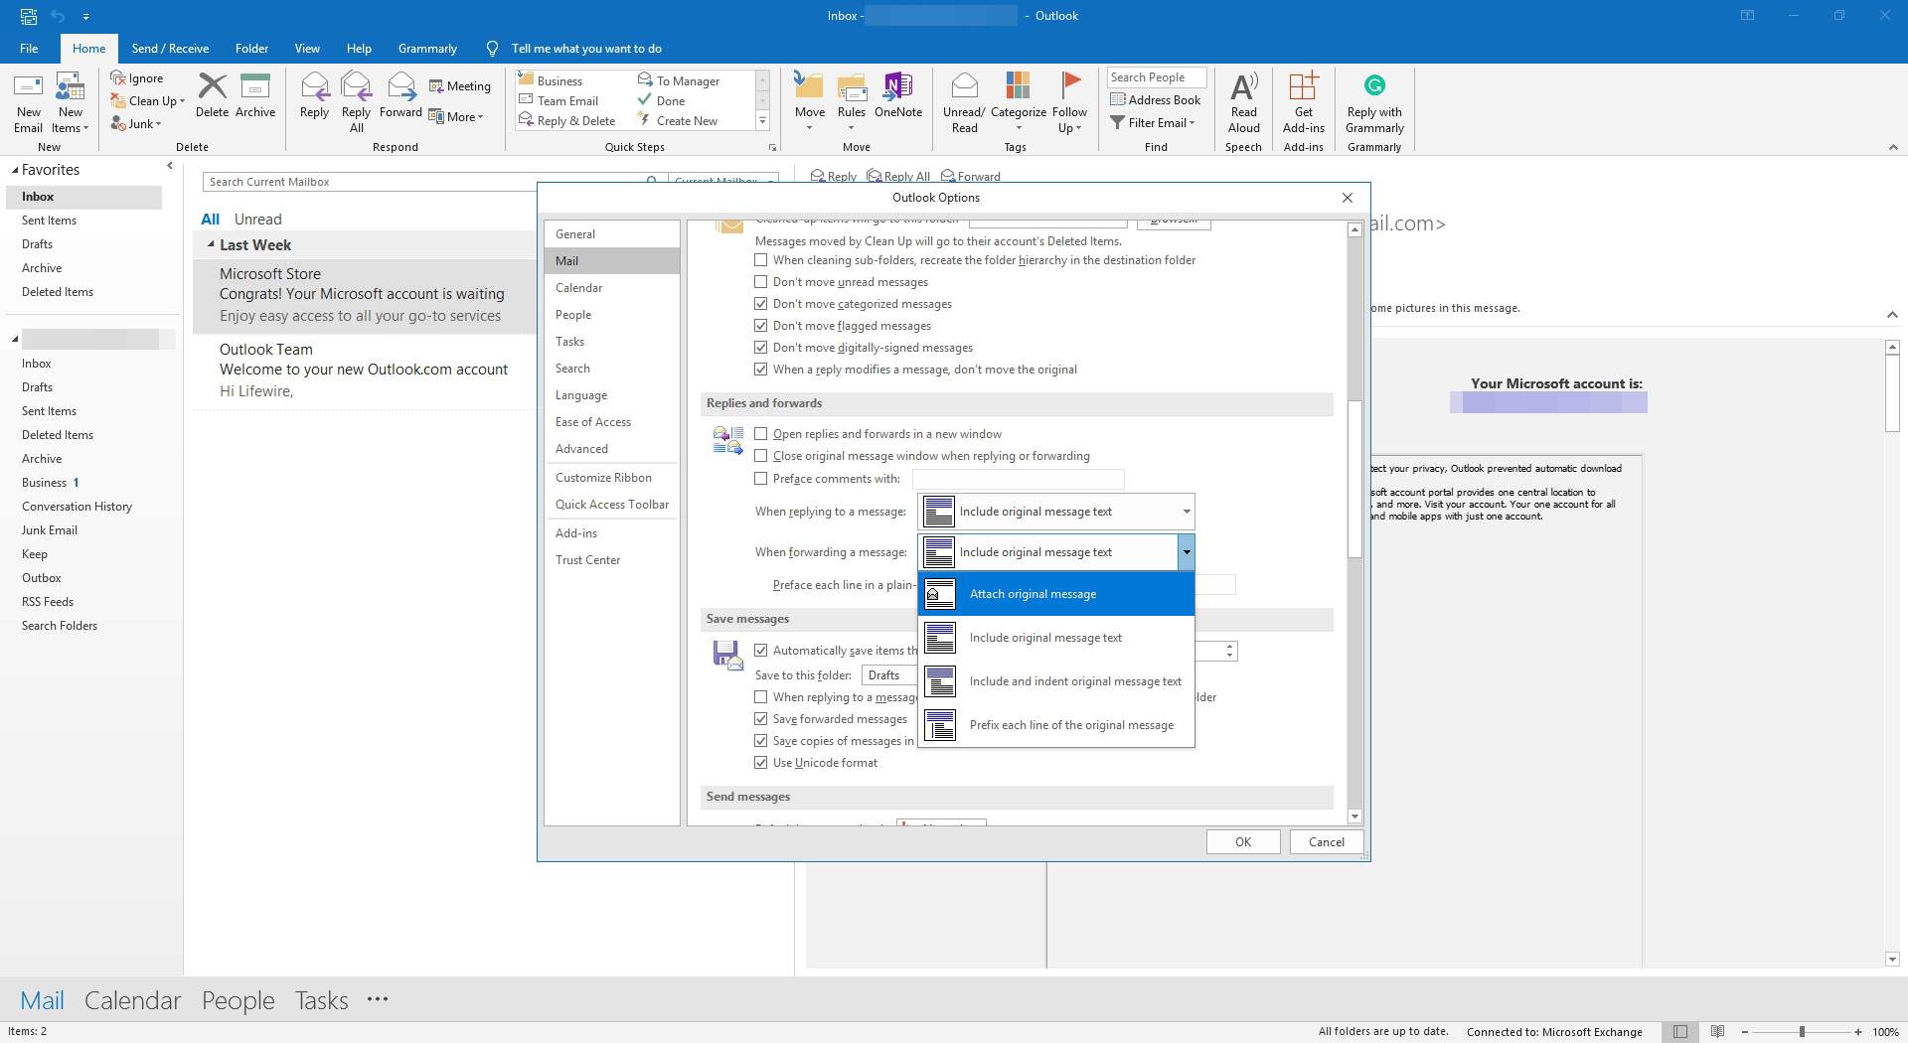The image size is (1908, 1043).
Task: Open Trust Center options category
Action: 611,560
